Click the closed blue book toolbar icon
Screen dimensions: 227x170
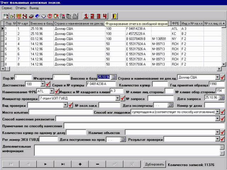(x=37, y=16)
